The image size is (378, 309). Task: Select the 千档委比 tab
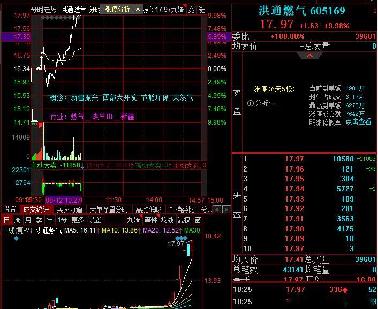tap(182, 210)
